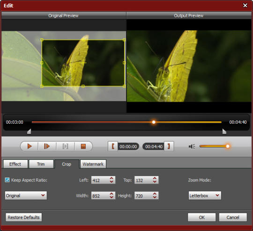This screenshot has height=231, width=253.
Task: Increase the Left crop value
Action: (x=112, y=178)
